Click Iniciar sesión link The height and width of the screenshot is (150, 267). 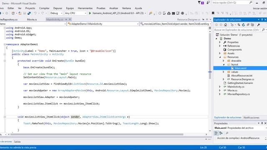[260, 8]
